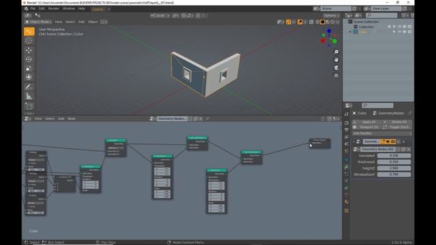436x245 pixels.
Task: Select the Select Box tool in viewport toolbar
Action: (x=29, y=31)
